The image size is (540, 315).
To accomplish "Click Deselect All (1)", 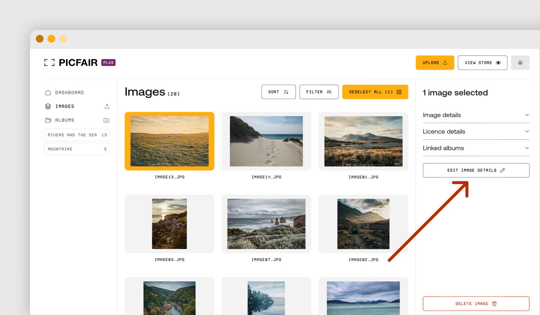I will pos(375,92).
